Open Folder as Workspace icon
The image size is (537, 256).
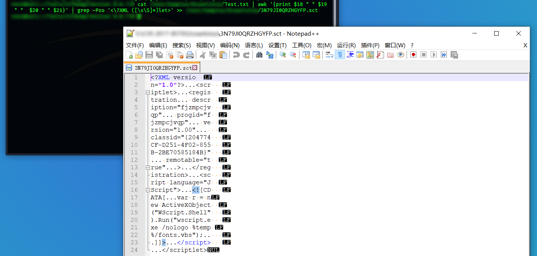pyautogui.click(x=390, y=55)
